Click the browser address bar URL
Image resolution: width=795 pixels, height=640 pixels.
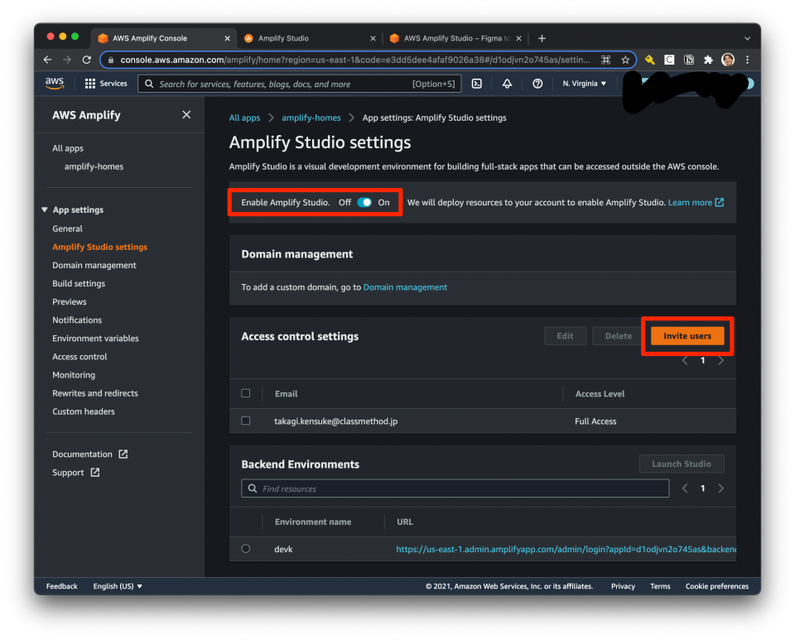coord(355,60)
